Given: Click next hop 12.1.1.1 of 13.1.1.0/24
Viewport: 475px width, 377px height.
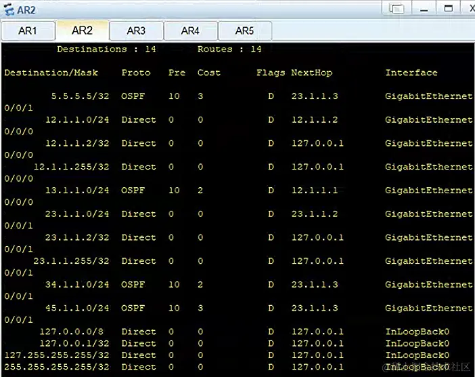Looking at the screenshot, I should pyautogui.click(x=315, y=191).
